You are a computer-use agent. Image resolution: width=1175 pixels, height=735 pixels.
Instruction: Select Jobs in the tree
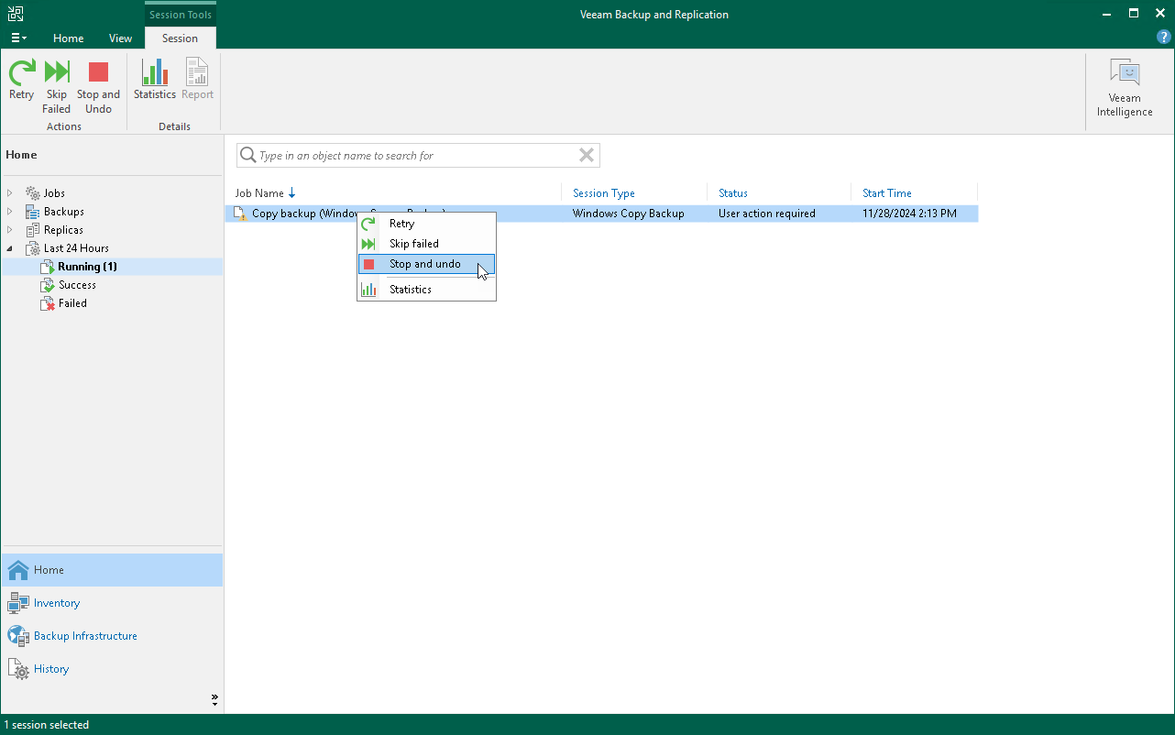54,193
